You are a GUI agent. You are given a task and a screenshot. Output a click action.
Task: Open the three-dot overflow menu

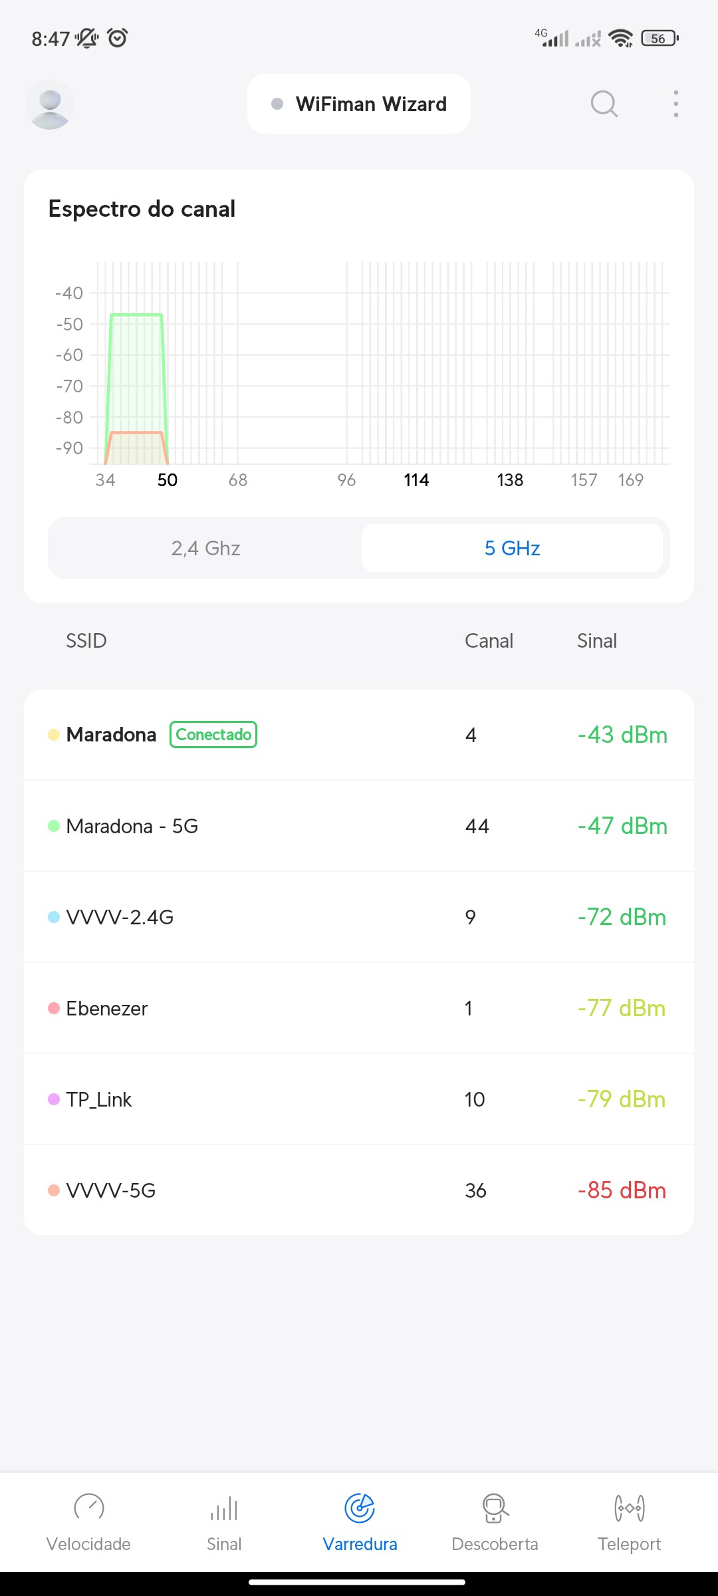pos(675,104)
